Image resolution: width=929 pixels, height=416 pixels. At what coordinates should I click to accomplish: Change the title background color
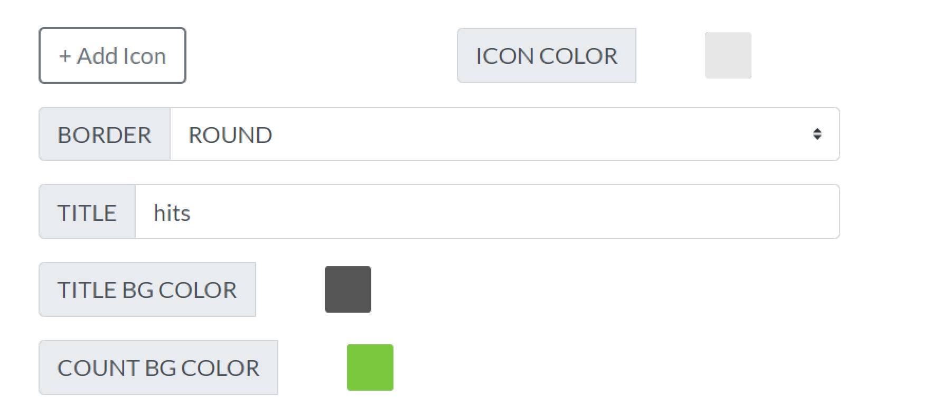pyautogui.click(x=348, y=289)
